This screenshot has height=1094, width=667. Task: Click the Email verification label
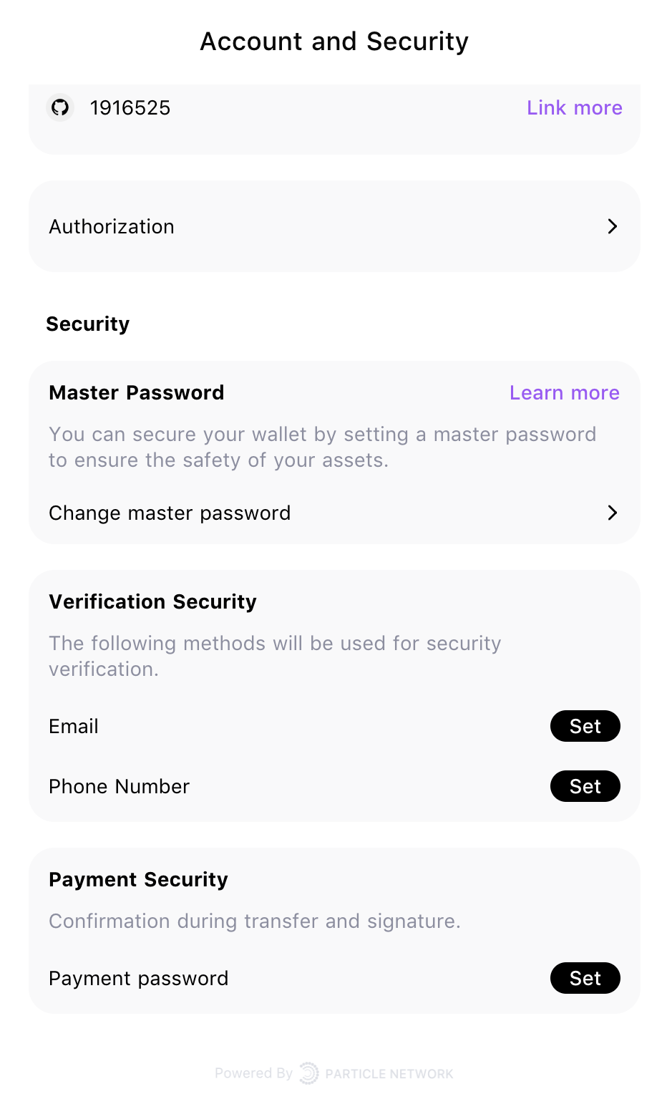[73, 726]
